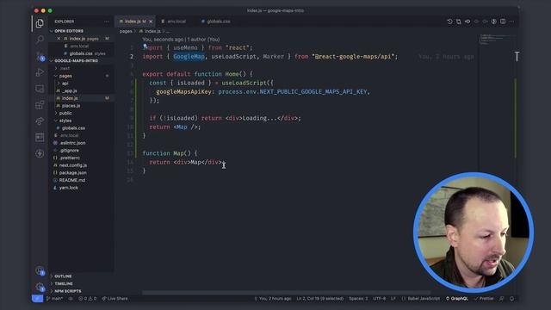Start Live Share from status bar

115,299
